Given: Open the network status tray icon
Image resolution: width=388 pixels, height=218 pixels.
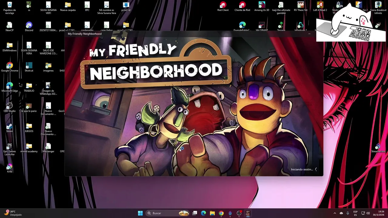Looking at the screenshot, I should click(x=363, y=213).
